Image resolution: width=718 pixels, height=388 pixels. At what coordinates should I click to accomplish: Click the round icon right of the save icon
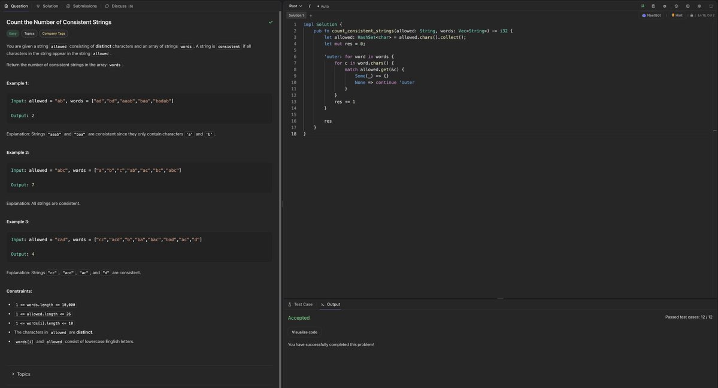pos(665,6)
